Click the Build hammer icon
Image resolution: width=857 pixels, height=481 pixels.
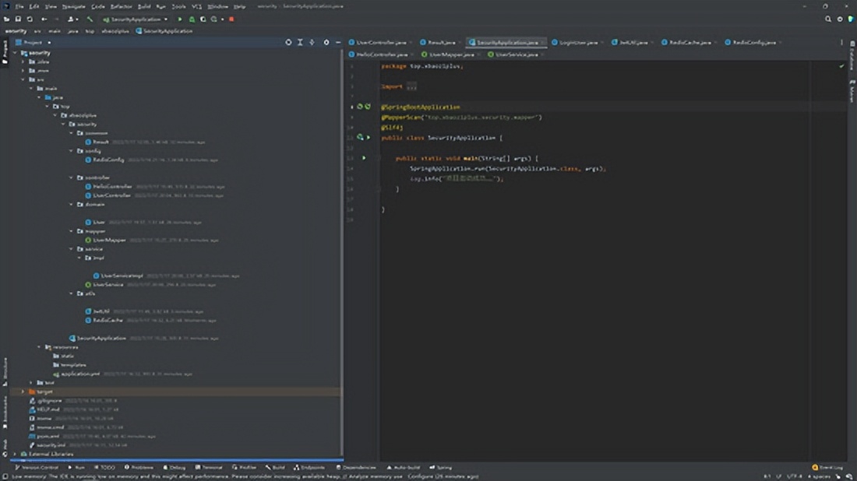pyautogui.click(x=90, y=19)
